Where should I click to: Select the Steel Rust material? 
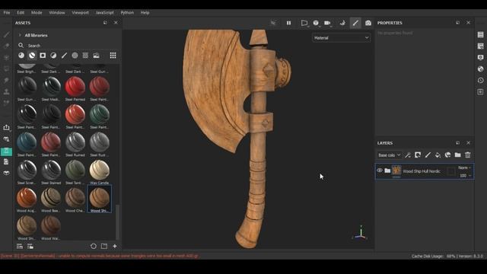coord(100,145)
